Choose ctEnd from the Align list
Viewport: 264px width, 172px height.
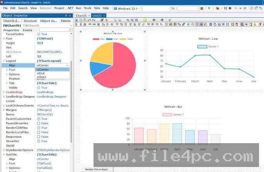52,73
